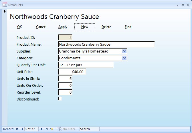The height and width of the screenshot is (133, 192).
Task: Click the Supplier field text Grandma Kelly's Homestead
Action: point(84,51)
